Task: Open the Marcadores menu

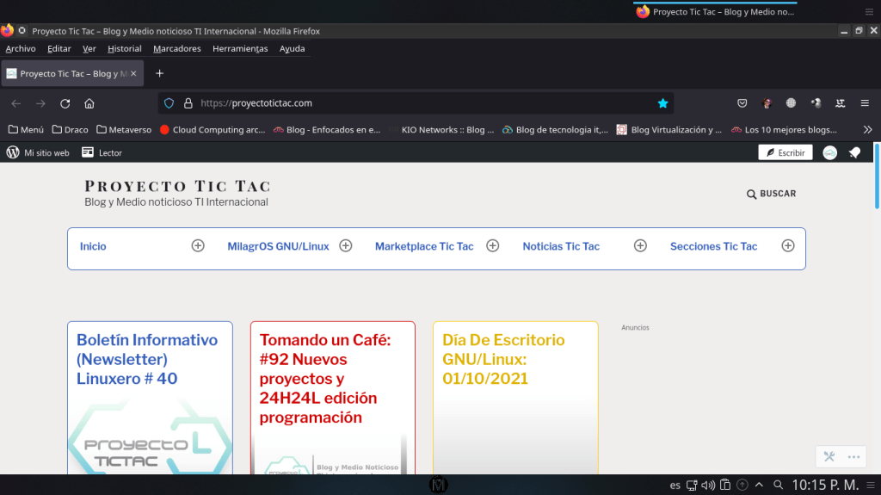Action: 177,49
